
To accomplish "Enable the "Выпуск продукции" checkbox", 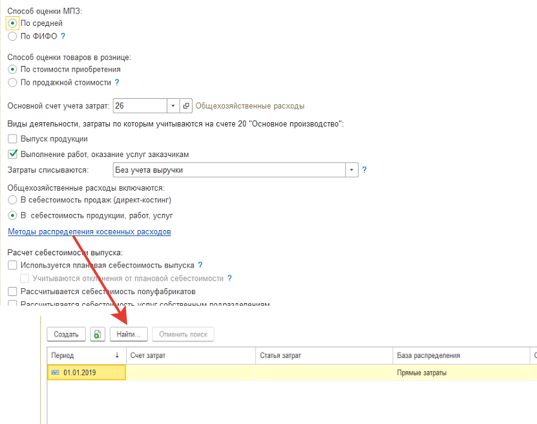I will pos(12,139).
